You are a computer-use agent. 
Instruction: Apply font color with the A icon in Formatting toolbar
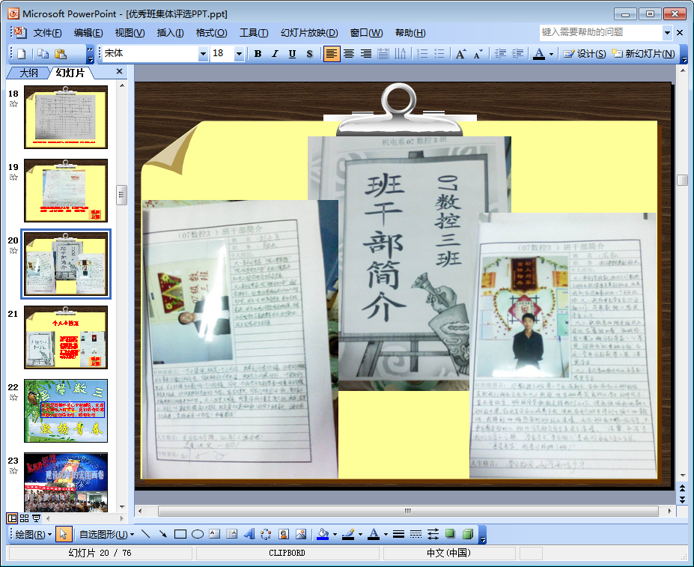pyautogui.click(x=538, y=54)
